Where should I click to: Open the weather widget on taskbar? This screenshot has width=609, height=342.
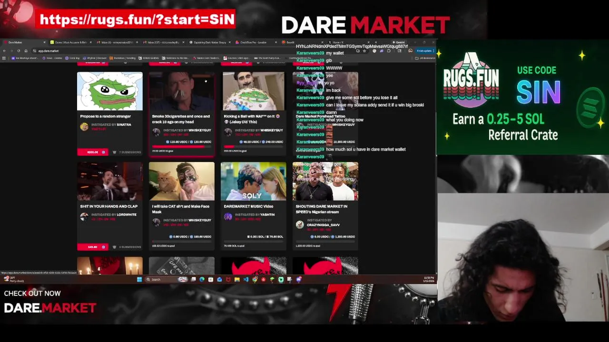12,279
